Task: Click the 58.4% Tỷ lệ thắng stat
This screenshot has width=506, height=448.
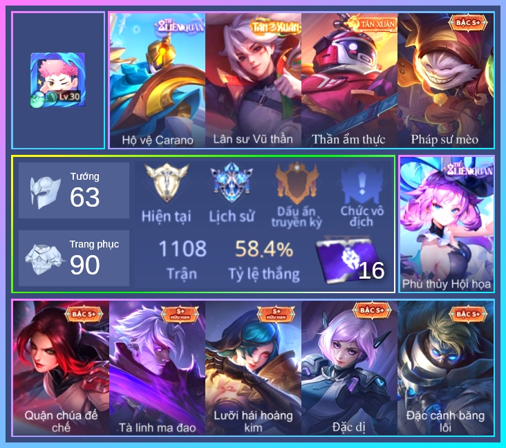Action: point(264,261)
